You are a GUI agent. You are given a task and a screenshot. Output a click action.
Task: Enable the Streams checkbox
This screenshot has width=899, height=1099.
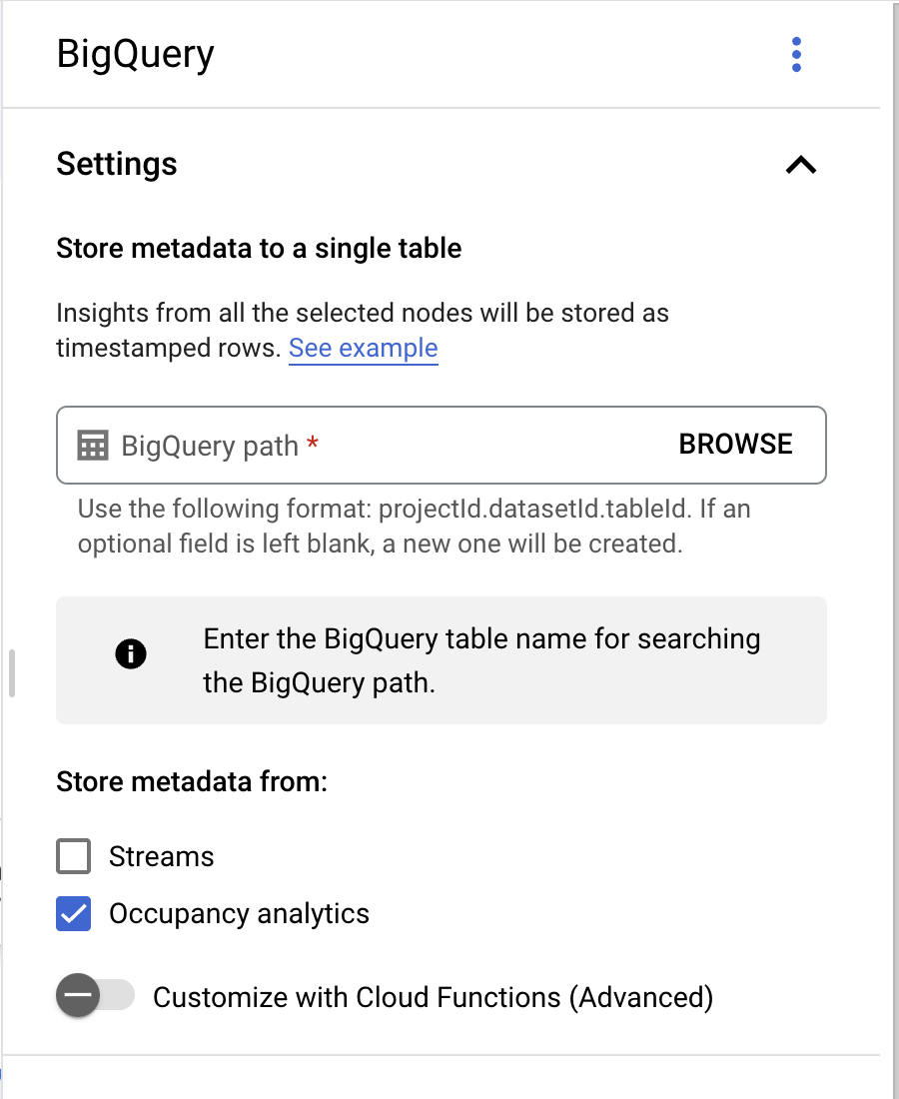pos(74,857)
